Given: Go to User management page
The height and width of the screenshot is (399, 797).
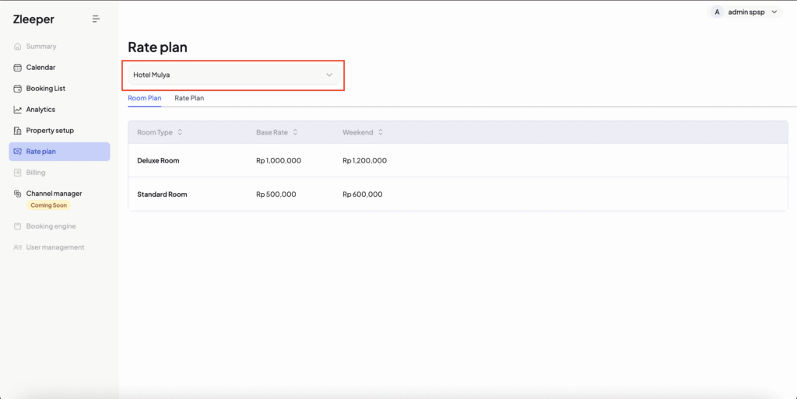Looking at the screenshot, I should [54, 247].
